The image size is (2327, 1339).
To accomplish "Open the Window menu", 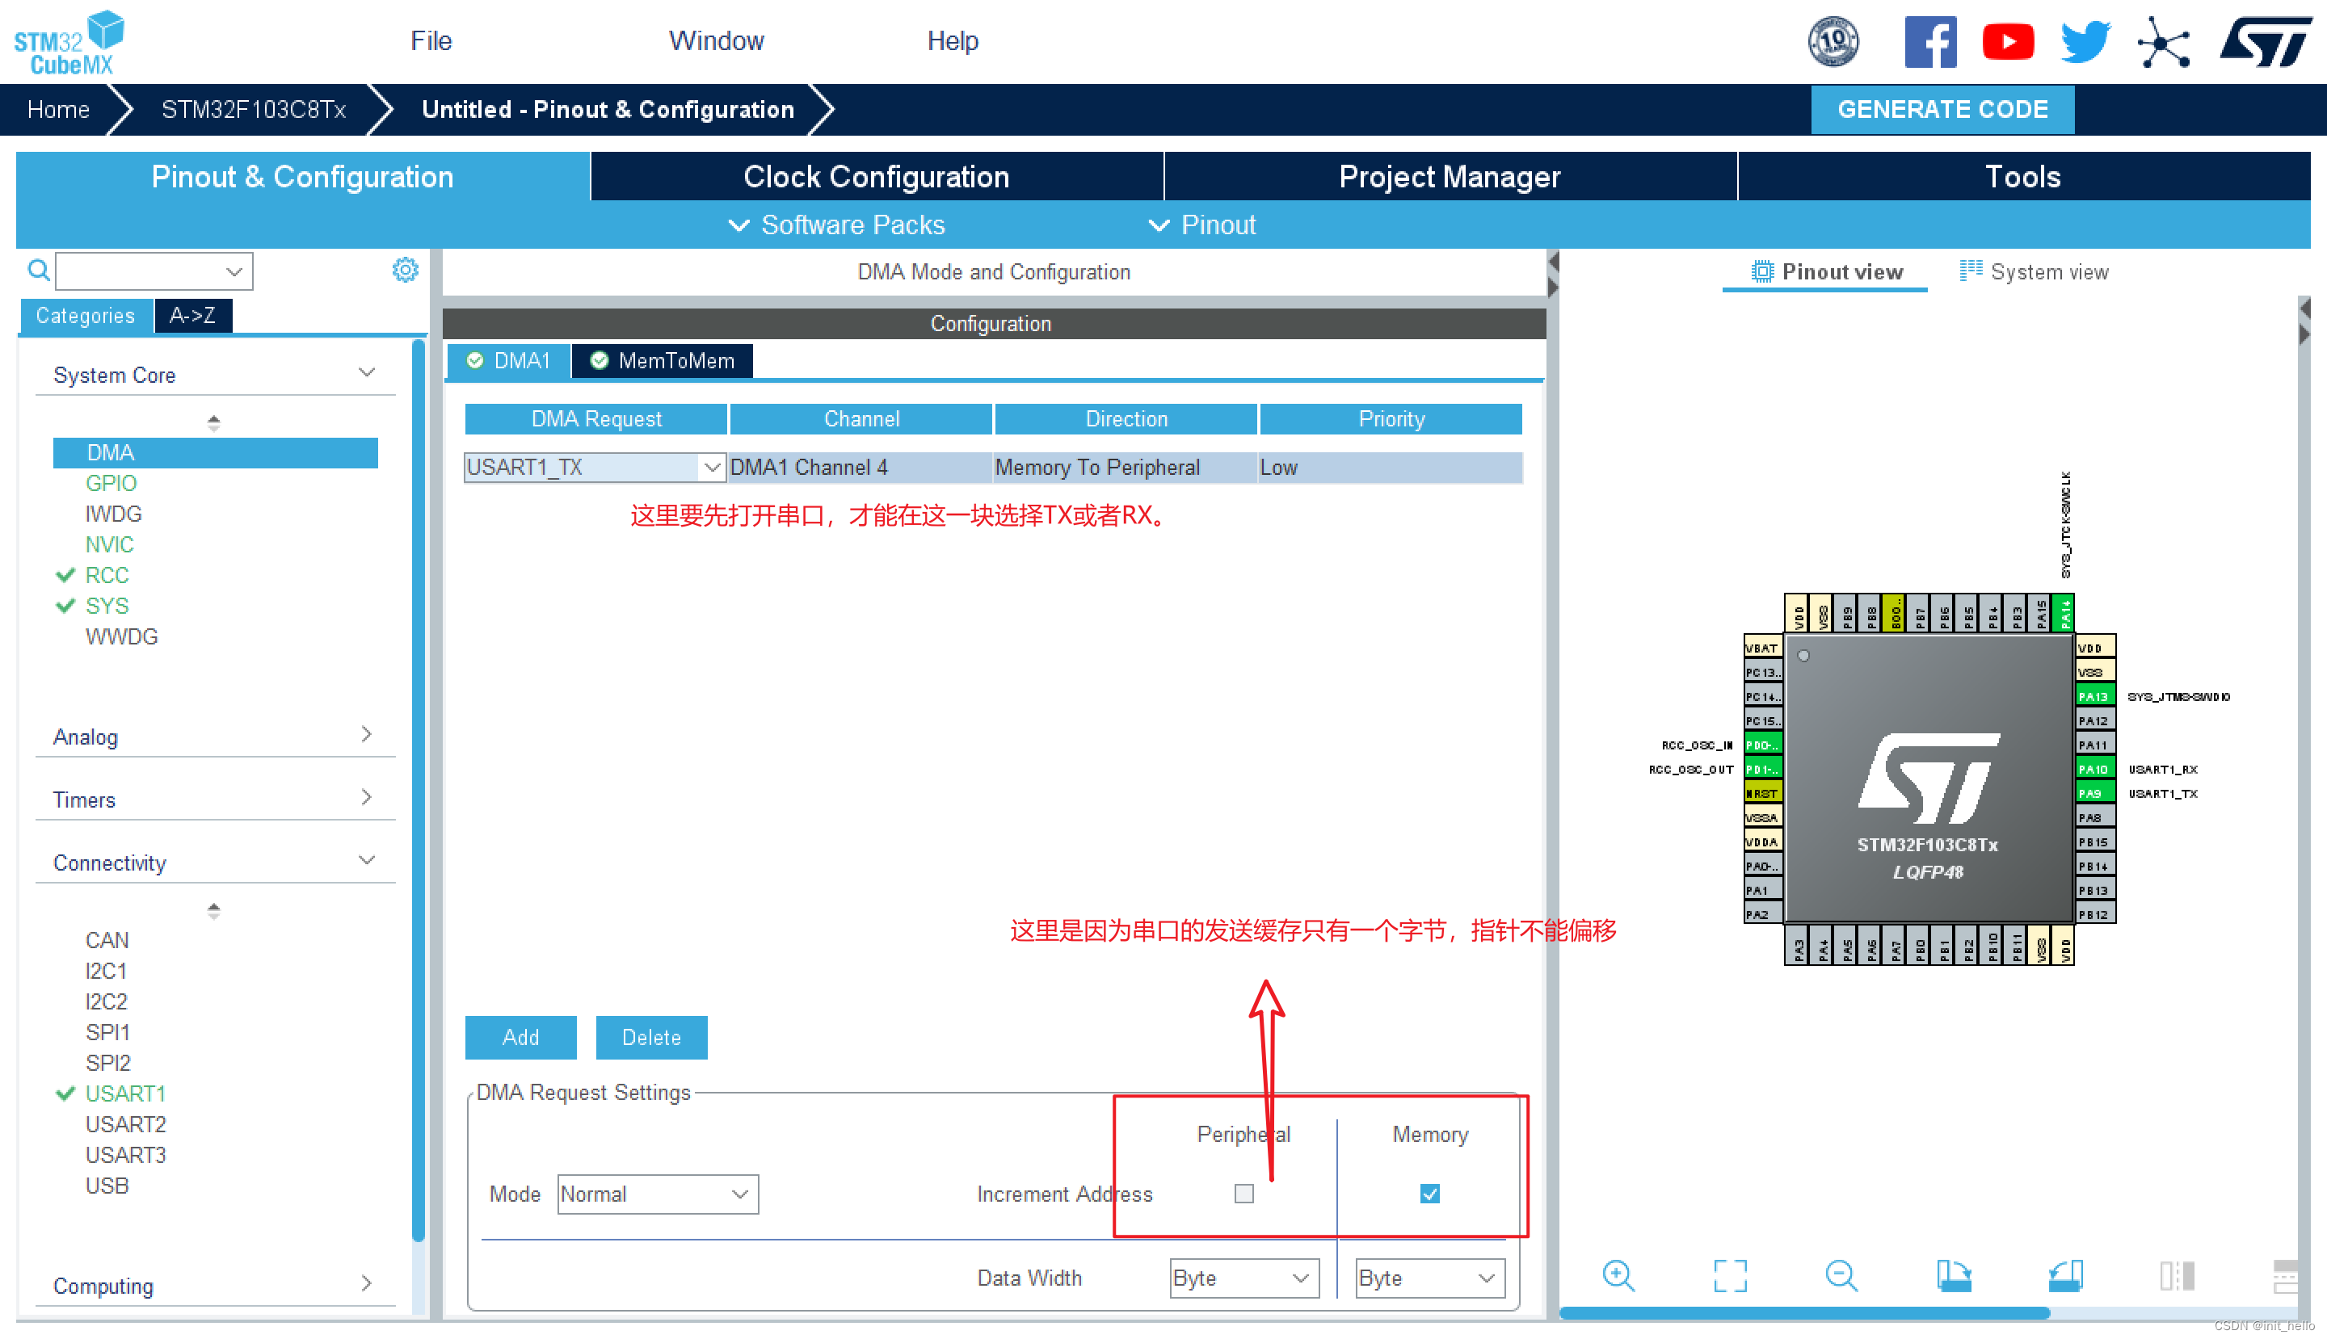I will coord(716,40).
